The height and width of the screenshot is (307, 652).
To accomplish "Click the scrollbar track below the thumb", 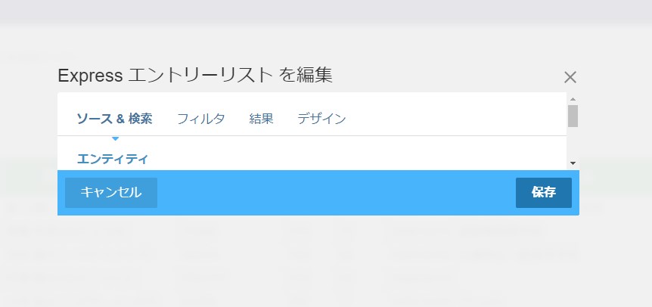I will pos(573,144).
